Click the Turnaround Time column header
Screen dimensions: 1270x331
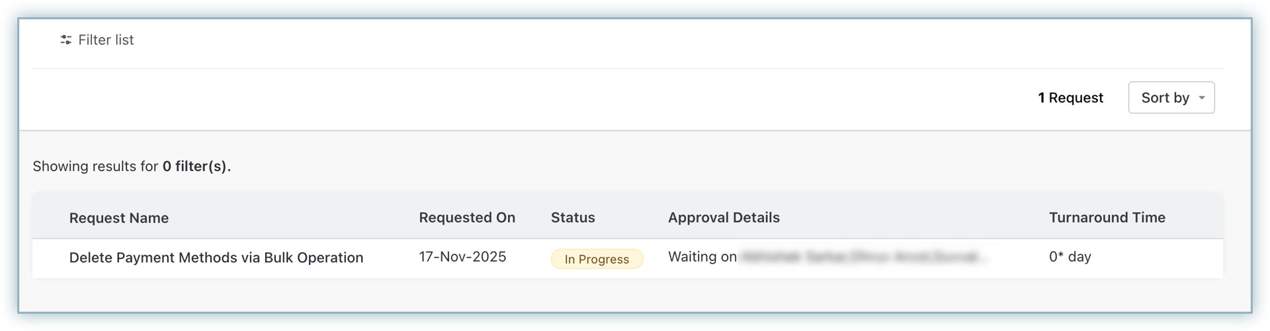pos(1107,217)
